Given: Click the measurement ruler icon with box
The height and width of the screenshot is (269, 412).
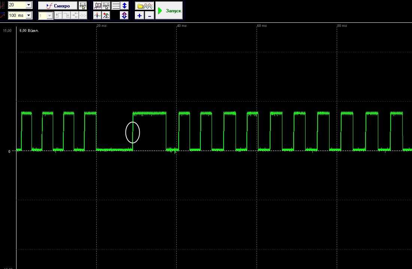Looking at the screenshot, I should click(x=98, y=6).
